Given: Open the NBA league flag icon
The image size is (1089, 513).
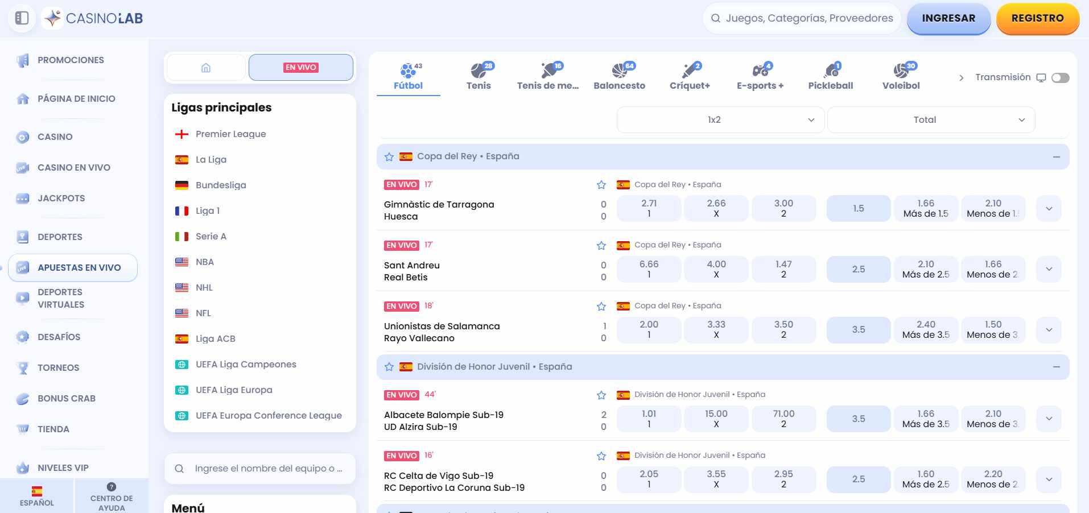Looking at the screenshot, I should point(181,262).
